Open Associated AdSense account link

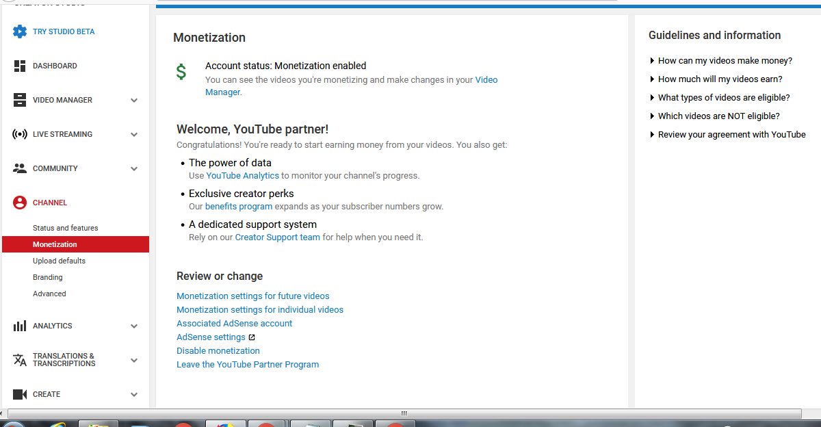tap(234, 324)
